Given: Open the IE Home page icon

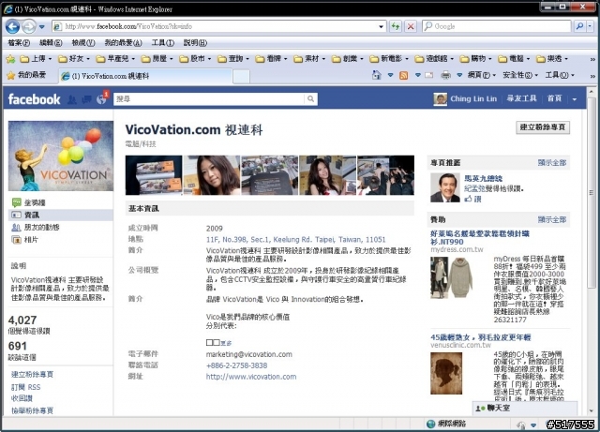Looking at the screenshot, I should click(x=377, y=75).
